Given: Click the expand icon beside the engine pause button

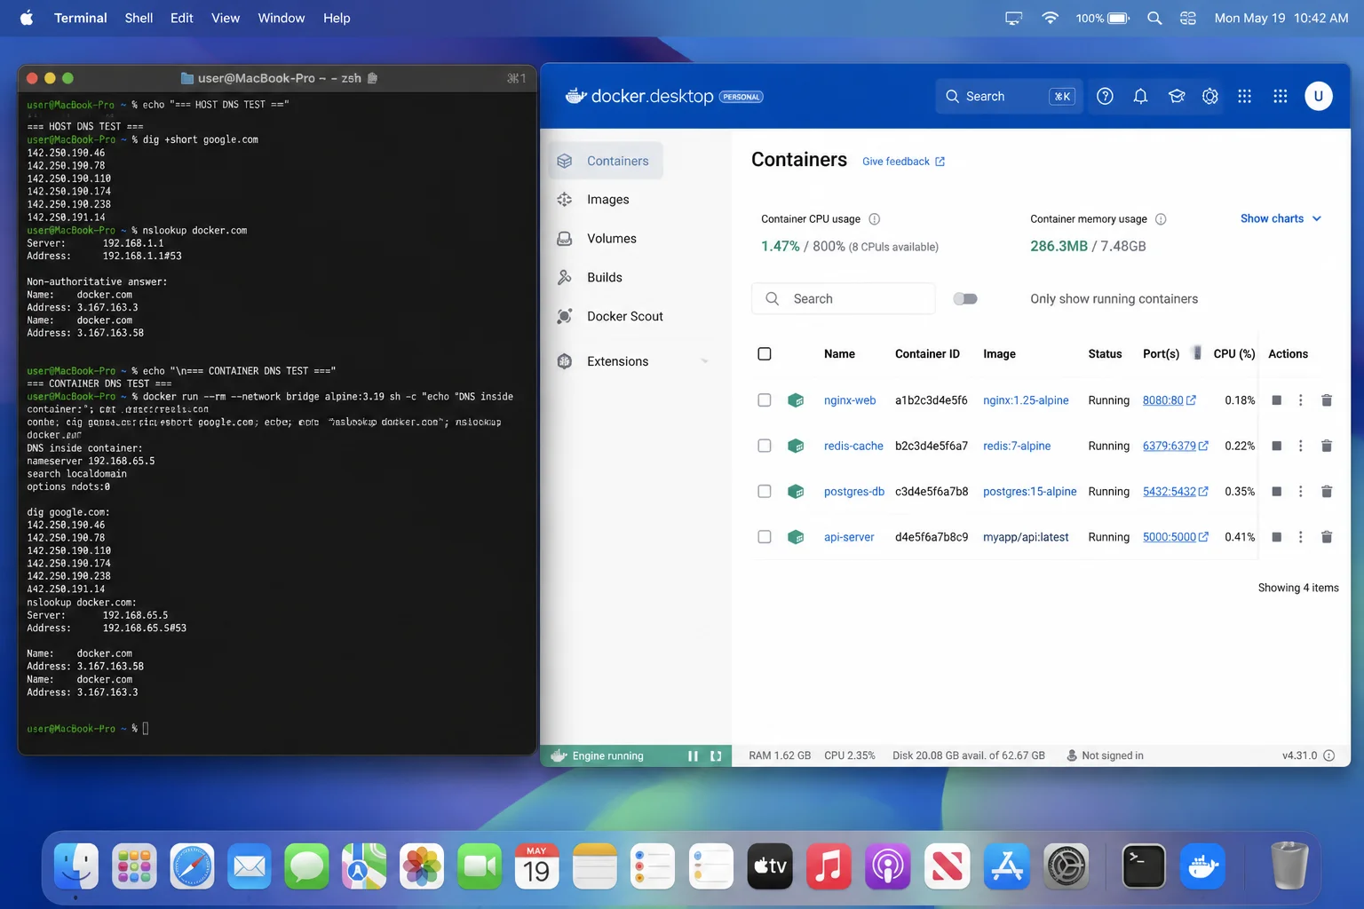Looking at the screenshot, I should 716,756.
